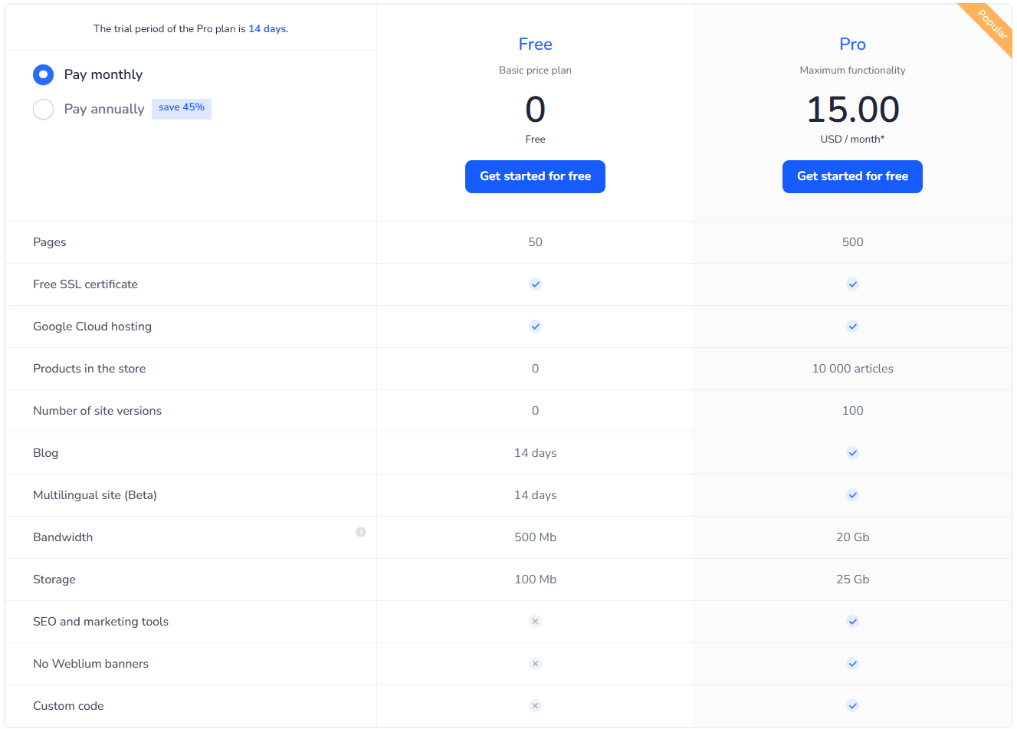
Task: Click the 100 site versions value for Pro
Action: point(852,411)
